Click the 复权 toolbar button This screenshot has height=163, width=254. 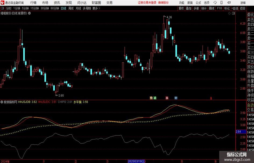coord(181,8)
